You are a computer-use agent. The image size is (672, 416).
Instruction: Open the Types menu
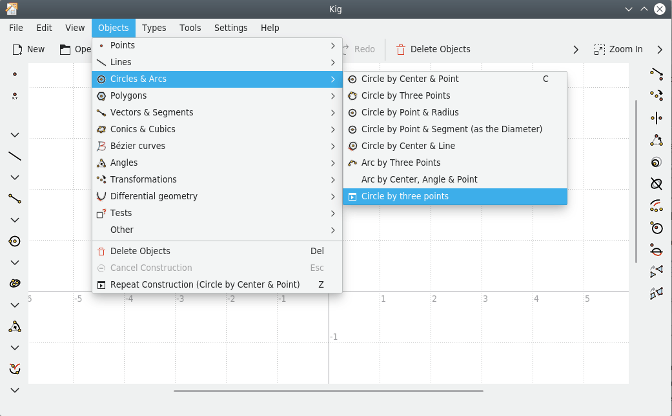point(154,28)
